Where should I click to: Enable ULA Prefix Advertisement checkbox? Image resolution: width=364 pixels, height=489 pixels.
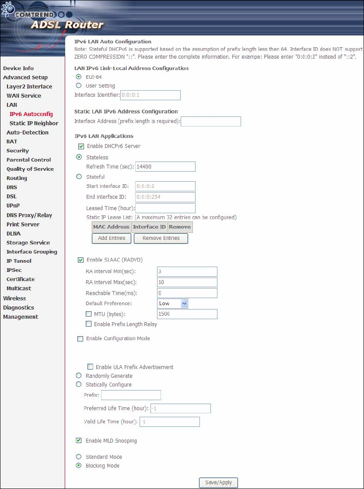point(91,367)
